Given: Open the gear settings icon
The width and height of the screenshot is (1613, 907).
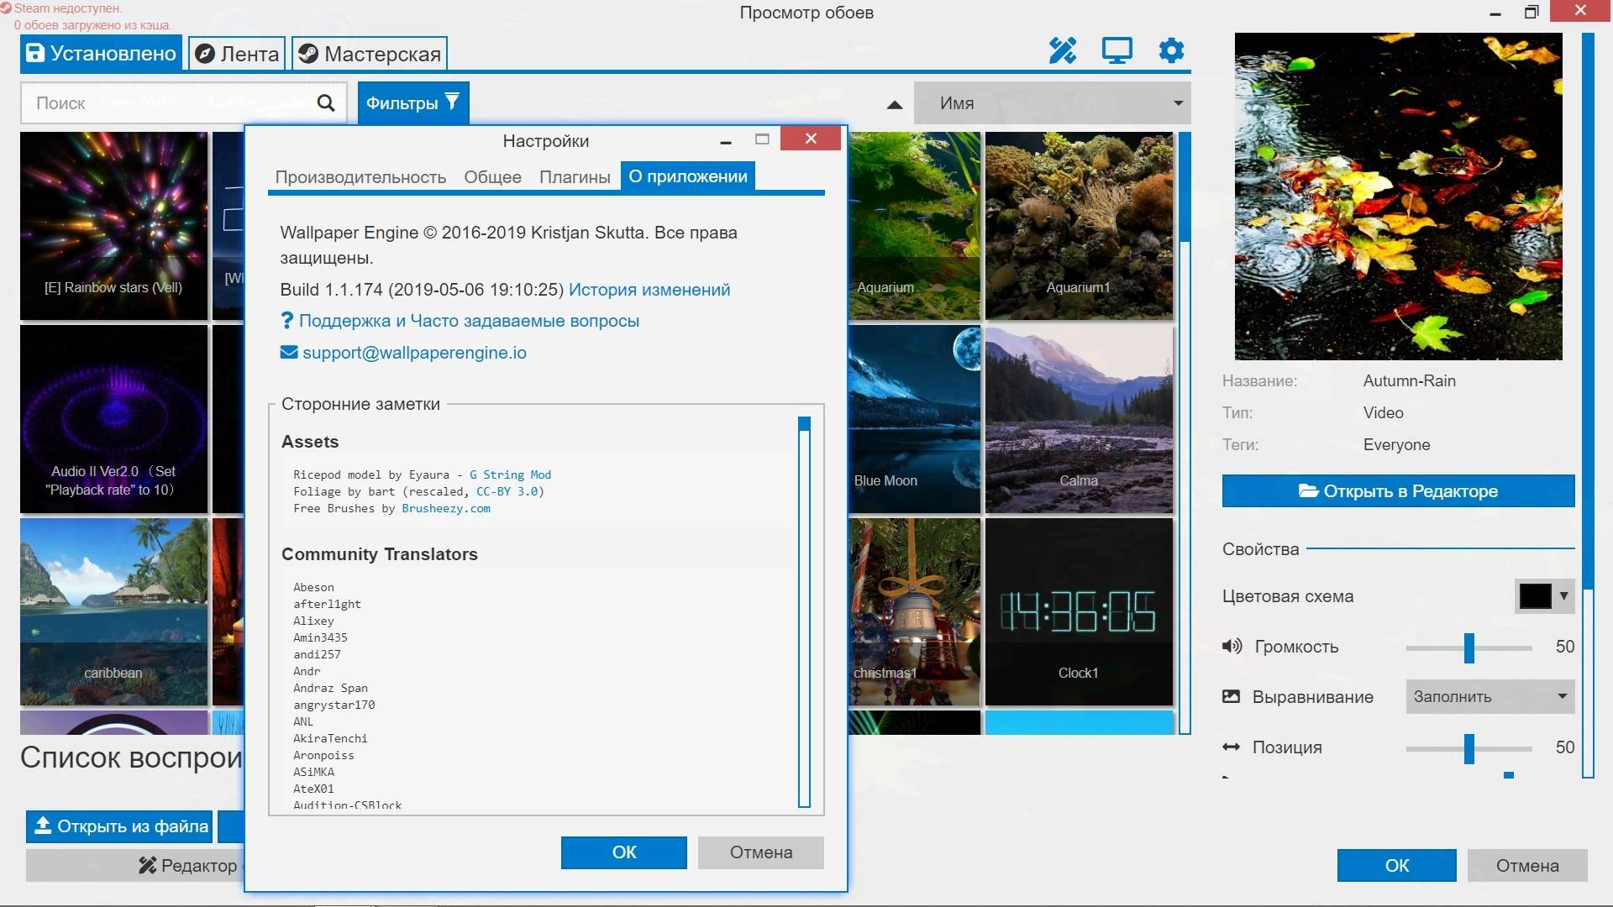Looking at the screenshot, I should point(1171,50).
